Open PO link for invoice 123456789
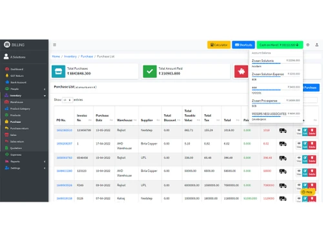This screenshot has height=242, width=323. (x=64, y=130)
